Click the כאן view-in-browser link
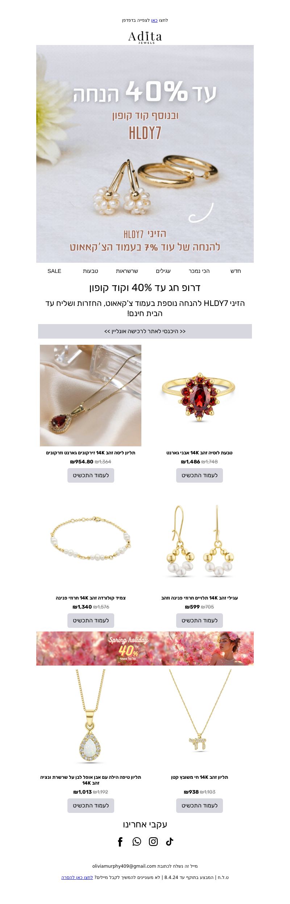290x904 pixels. click(x=154, y=20)
